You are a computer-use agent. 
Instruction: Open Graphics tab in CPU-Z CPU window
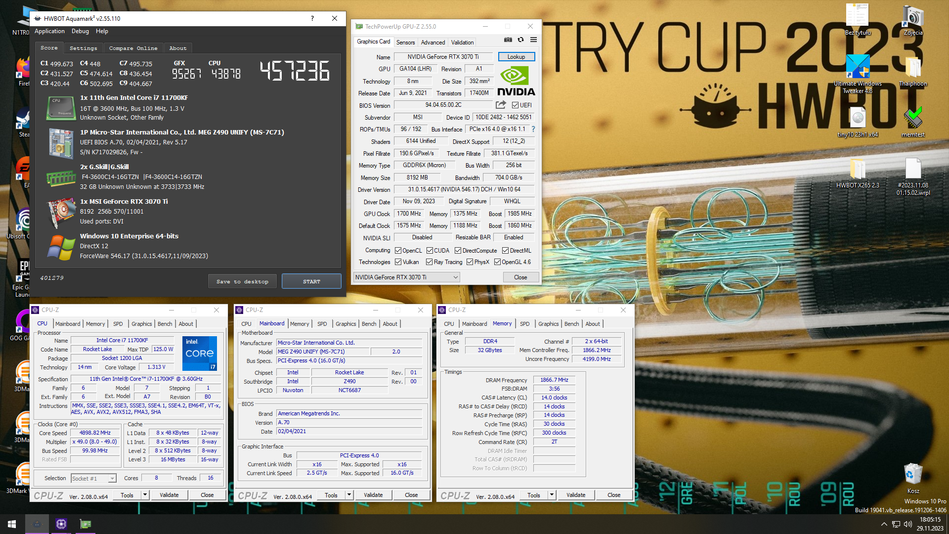[x=141, y=324]
